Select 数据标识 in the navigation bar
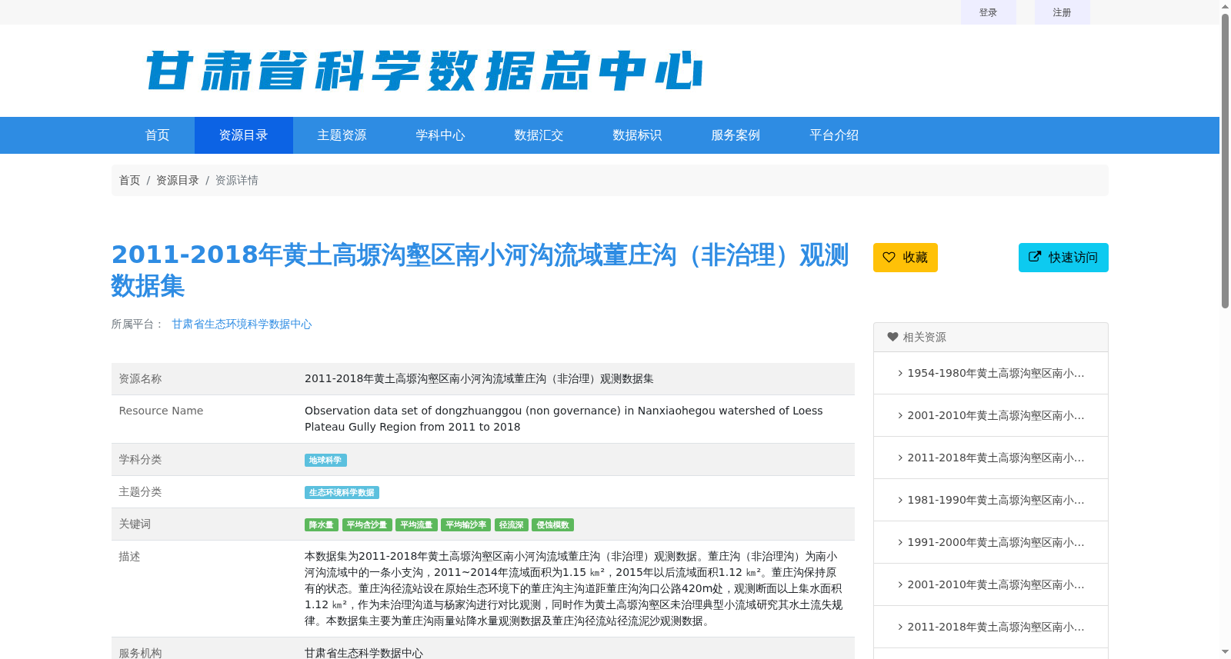Image resolution: width=1231 pixels, height=659 pixels. pos(638,135)
